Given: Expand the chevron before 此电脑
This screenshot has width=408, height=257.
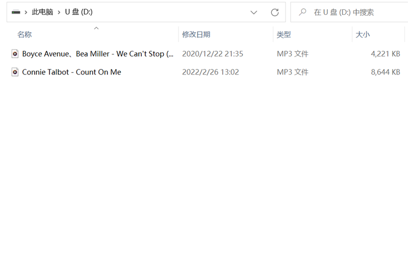Looking at the screenshot, I should [x=25, y=12].
